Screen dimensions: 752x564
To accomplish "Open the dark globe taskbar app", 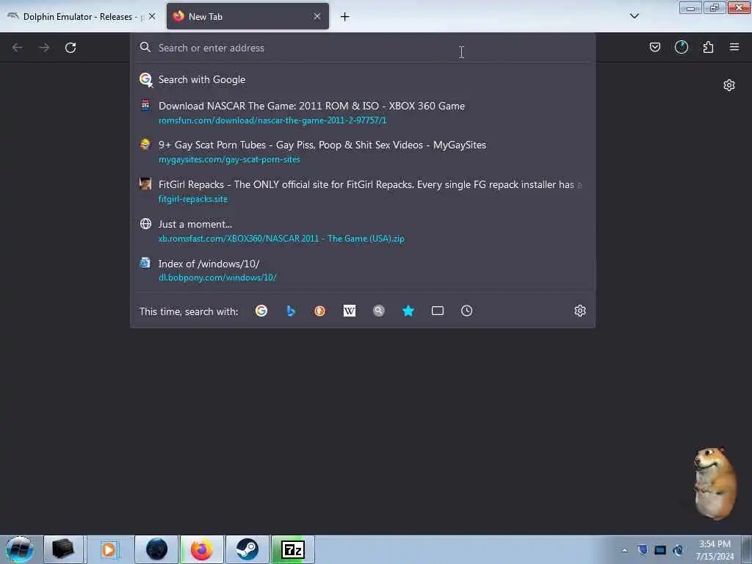I will (x=156, y=549).
